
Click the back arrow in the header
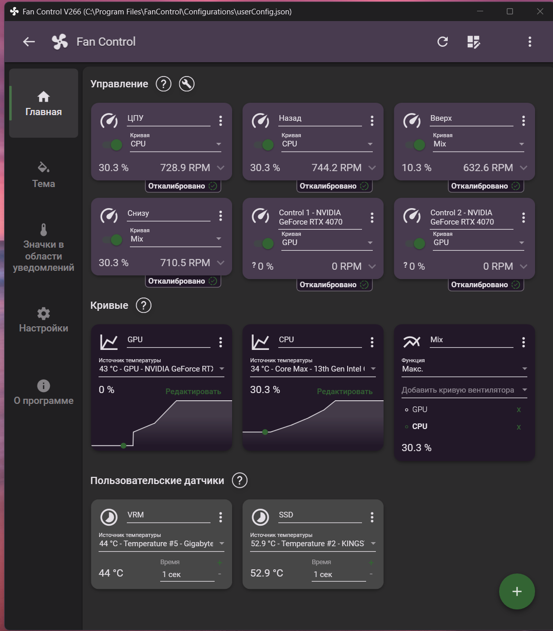(29, 42)
